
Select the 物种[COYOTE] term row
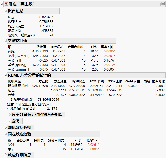tap(62, 56)
